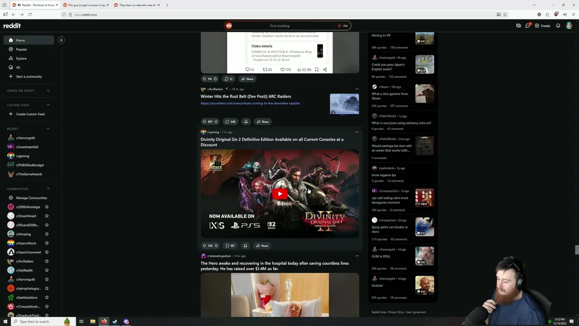579x326 pixels.
Task: Favorite r/90sand2000s community with its star
Action: [47, 225]
